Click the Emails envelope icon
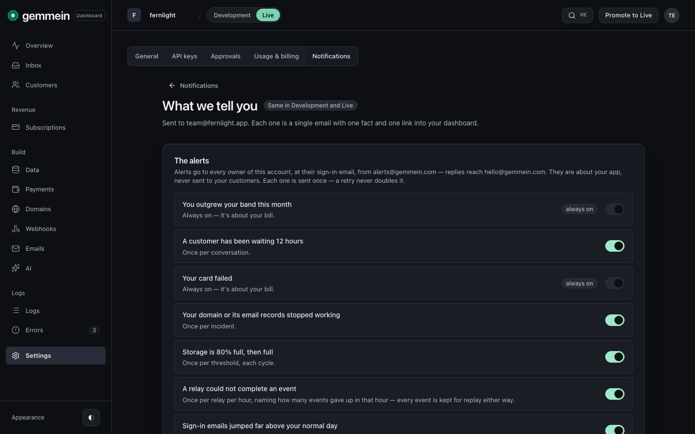This screenshot has width=695, height=434. click(x=16, y=248)
